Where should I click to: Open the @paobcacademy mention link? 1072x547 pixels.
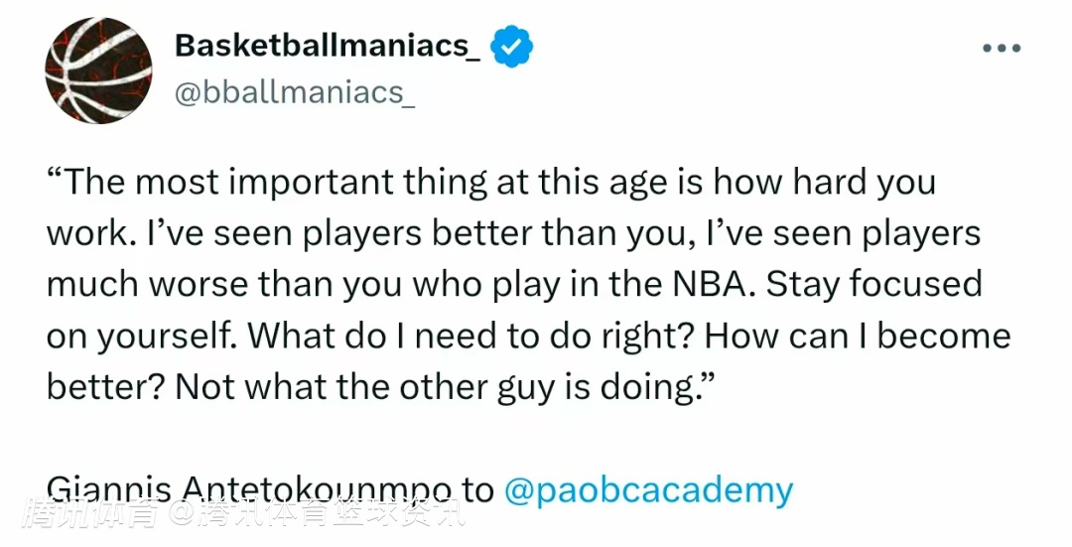tap(648, 490)
